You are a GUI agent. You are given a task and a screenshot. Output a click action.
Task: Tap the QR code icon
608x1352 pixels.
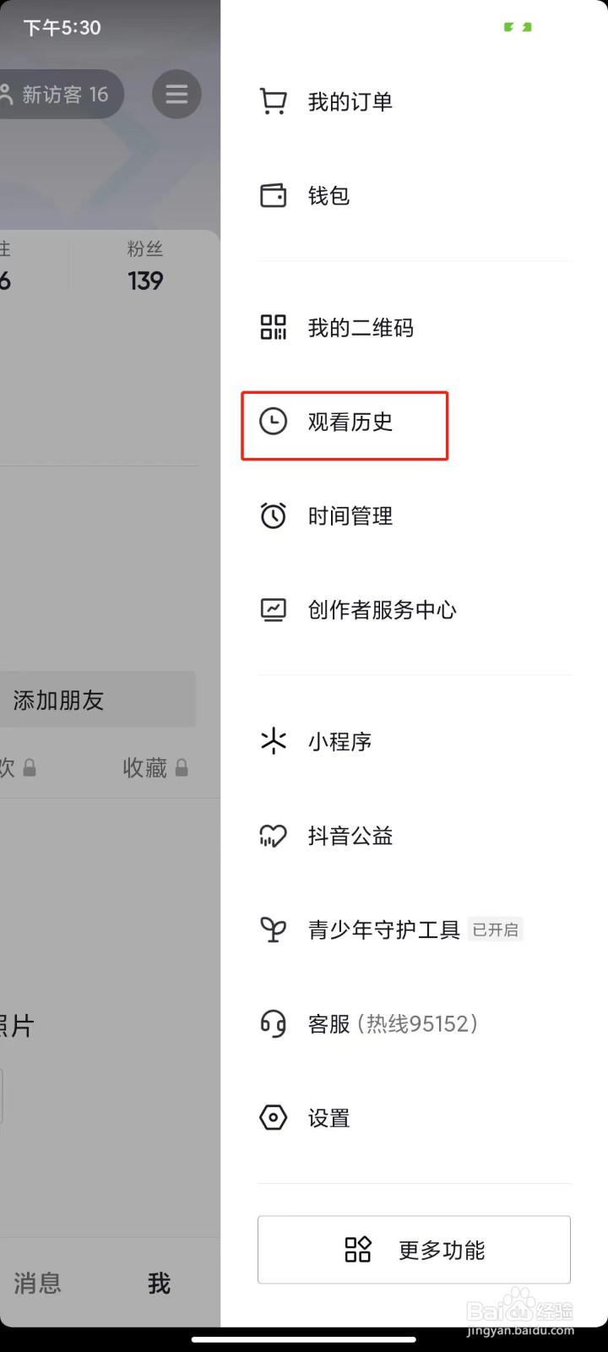(273, 328)
